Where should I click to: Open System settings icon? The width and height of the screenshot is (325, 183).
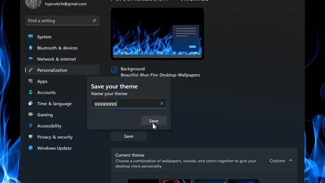(x=30, y=37)
